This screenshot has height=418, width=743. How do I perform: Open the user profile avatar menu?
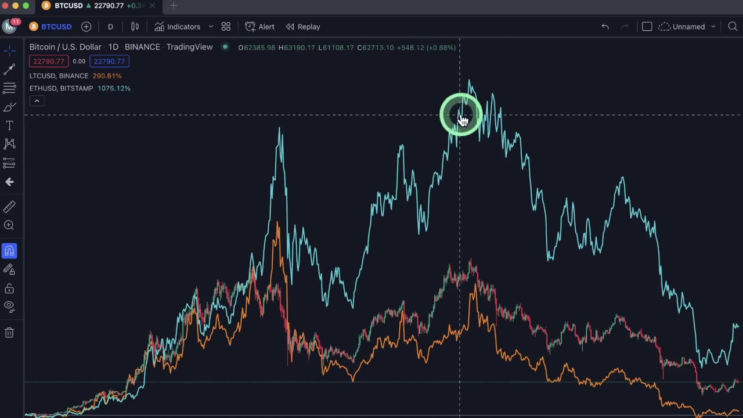coord(9,27)
